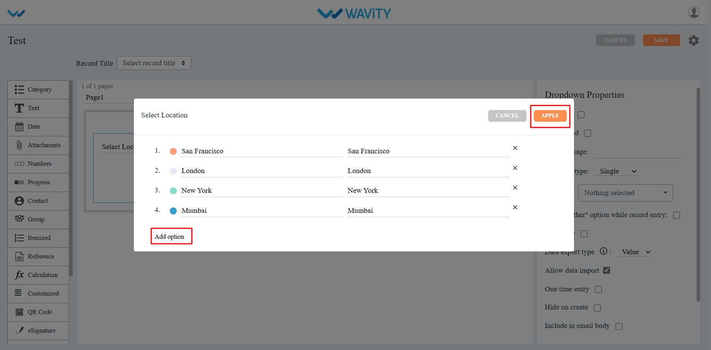Image resolution: width=711 pixels, height=350 pixels.
Task: Open the Single selection type dropdown
Action: click(617, 171)
